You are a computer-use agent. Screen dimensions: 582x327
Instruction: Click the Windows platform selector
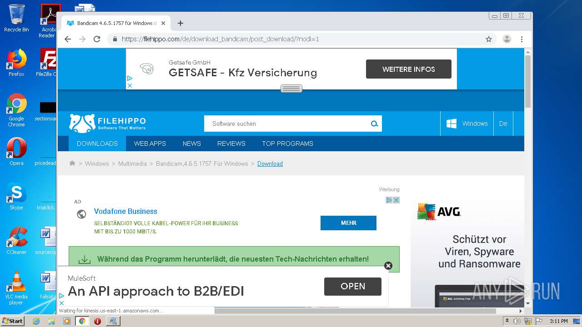(x=467, y=124)
